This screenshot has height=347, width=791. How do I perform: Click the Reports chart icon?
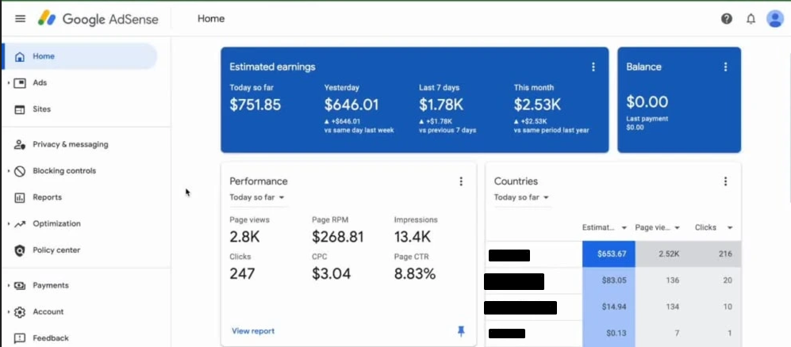(20, 197)
